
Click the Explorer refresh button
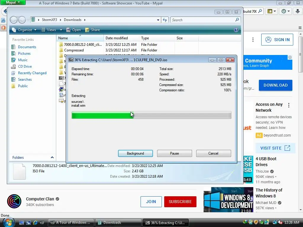pos(165,20)
